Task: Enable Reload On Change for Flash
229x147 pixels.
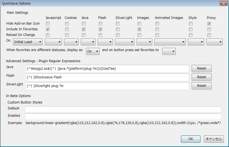Action: [x=100, y=35]
